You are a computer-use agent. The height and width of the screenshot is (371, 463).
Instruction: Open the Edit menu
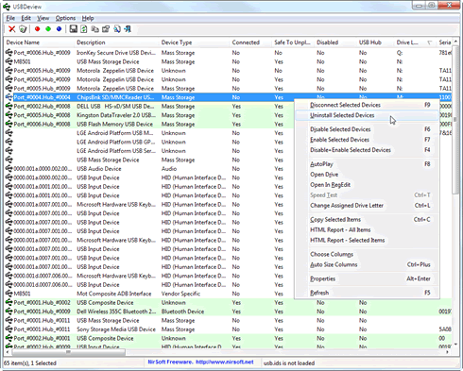click(26, 18)
